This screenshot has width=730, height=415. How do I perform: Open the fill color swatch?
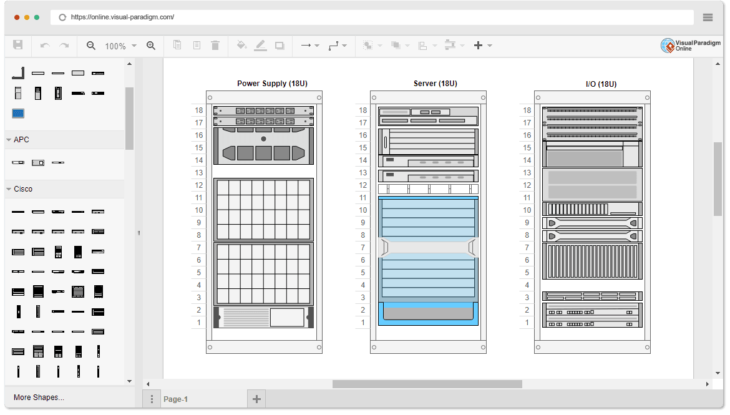coord(241,45)
